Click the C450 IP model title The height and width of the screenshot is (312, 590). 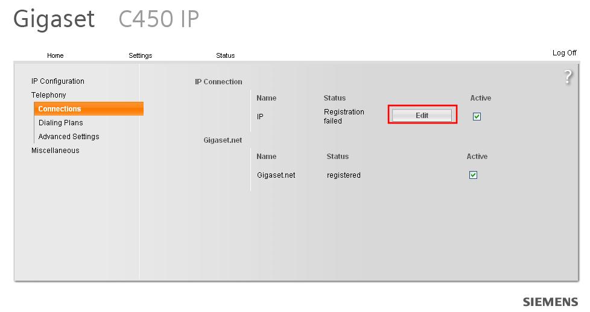pyautogui.click(x=159, y=19)
